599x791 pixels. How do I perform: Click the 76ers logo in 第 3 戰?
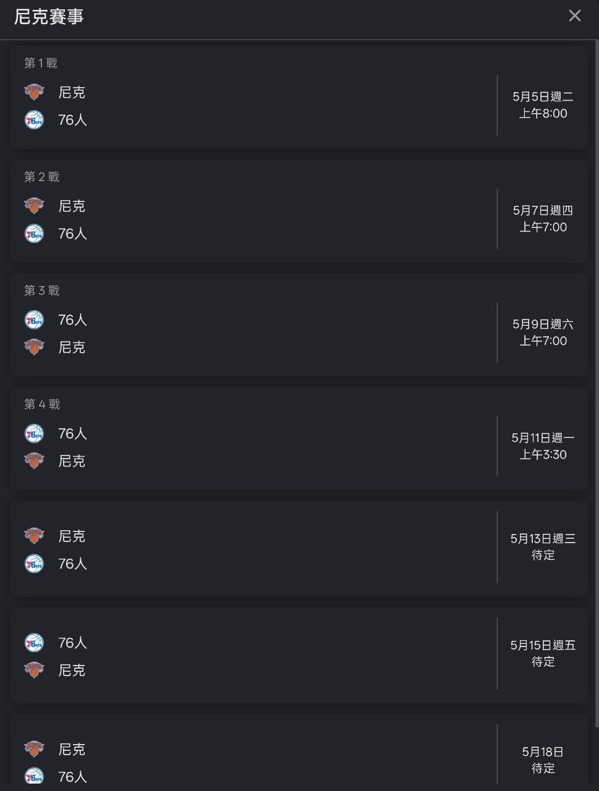pyautogui.click(x=34, y=319)
